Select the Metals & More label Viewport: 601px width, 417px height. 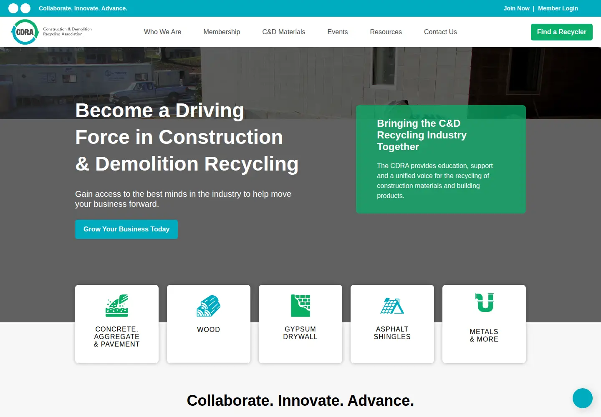click(x=484, y=336)
